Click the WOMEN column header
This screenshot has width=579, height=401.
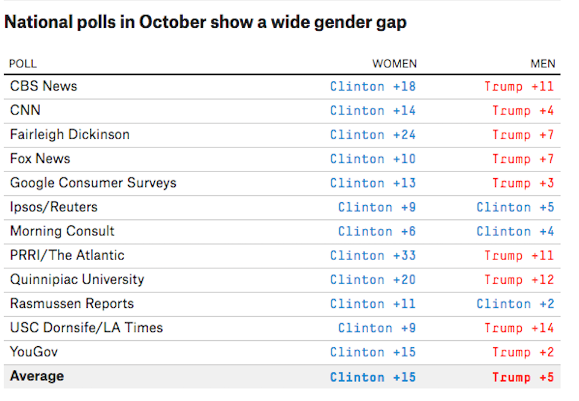click(394, 64)
